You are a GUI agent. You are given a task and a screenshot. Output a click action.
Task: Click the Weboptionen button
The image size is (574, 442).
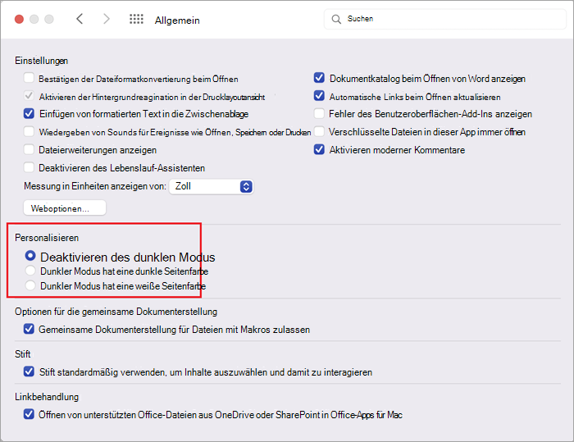(x=65, y=208)
